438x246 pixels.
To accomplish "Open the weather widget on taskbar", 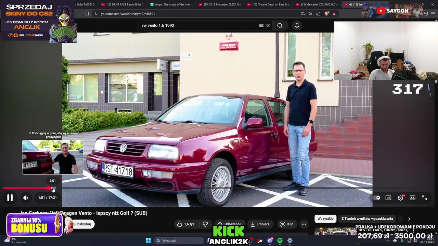I will (x=15, y=241).
